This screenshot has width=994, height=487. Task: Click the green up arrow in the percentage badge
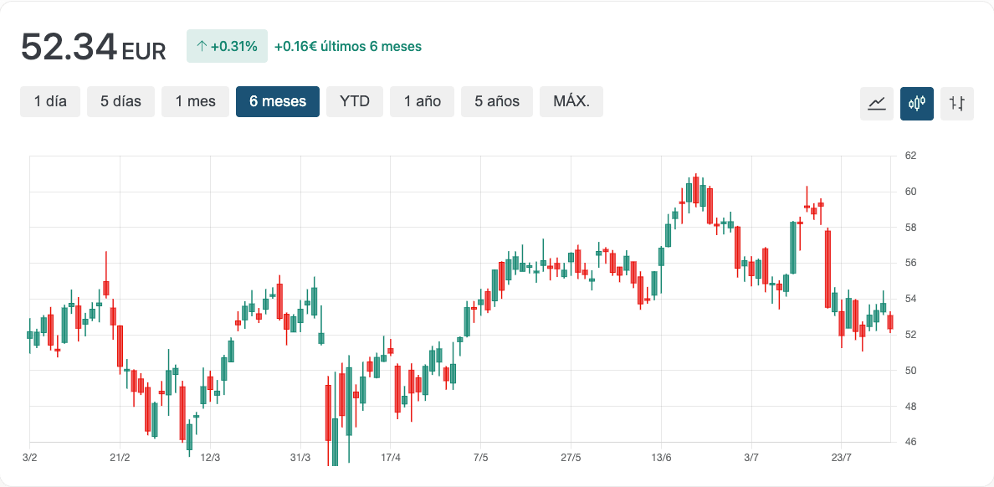201,46
